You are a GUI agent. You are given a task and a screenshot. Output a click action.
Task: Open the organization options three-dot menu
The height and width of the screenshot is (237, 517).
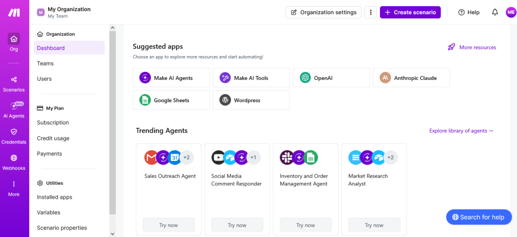[x=371, y=12]
